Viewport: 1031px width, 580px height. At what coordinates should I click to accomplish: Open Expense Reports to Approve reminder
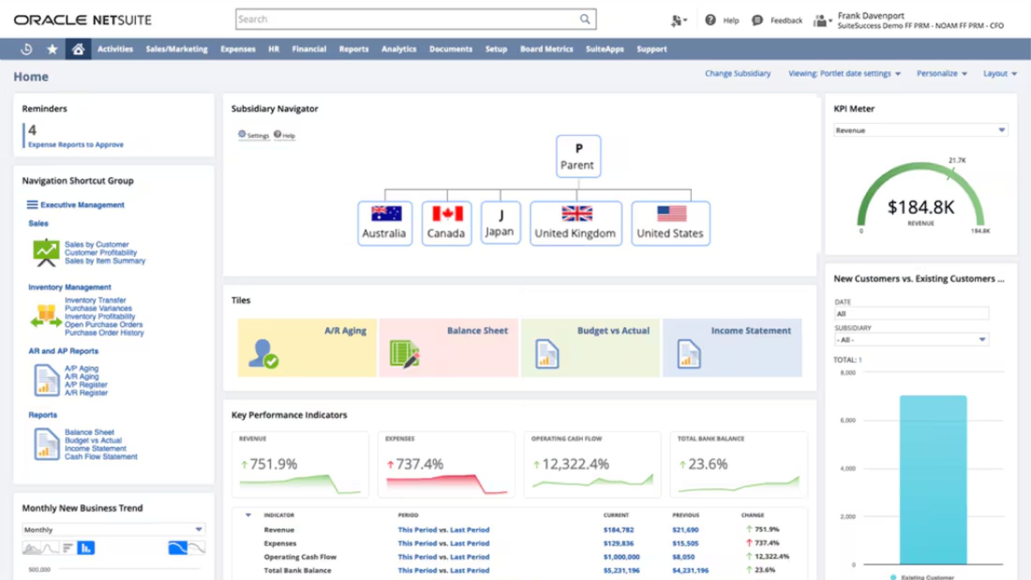(x=76, y=144)
